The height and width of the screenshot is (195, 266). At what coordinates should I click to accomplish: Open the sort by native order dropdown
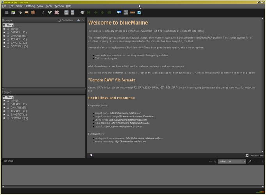[x=232, y=161]
